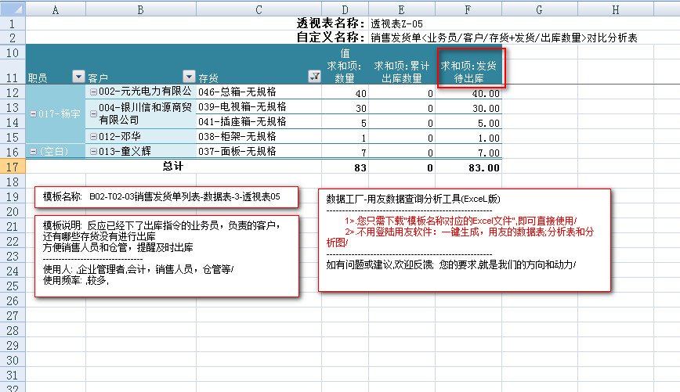Collapse the 017-杨宇 employee group
Viewport: 680px width, 392px height.
33,114
